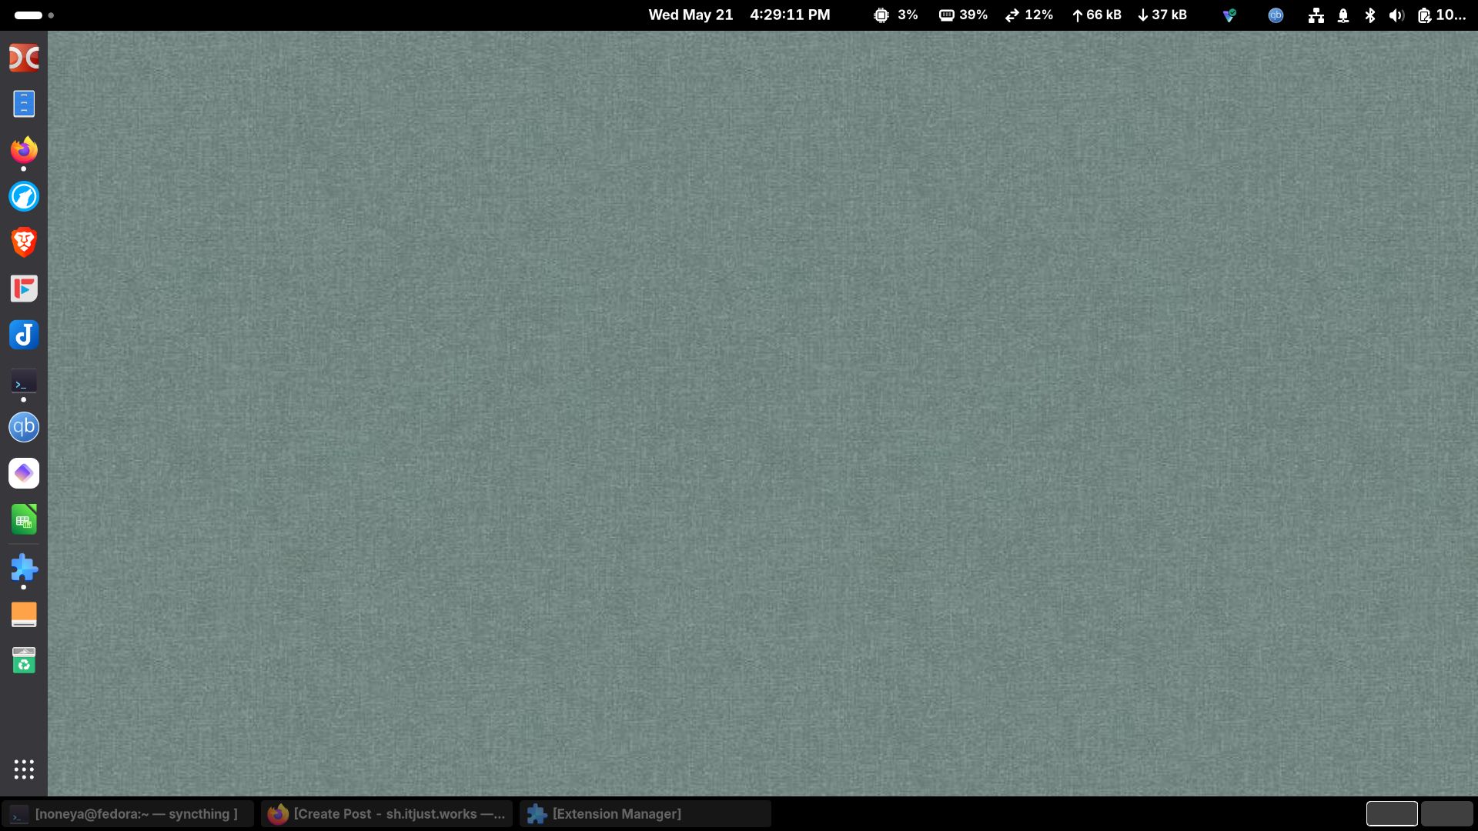Image resolution: width=1478 pixels, height=831 pixels.
Task: Open the Trash from the dock
Action: pyautogui.click(x=24, y=660)
